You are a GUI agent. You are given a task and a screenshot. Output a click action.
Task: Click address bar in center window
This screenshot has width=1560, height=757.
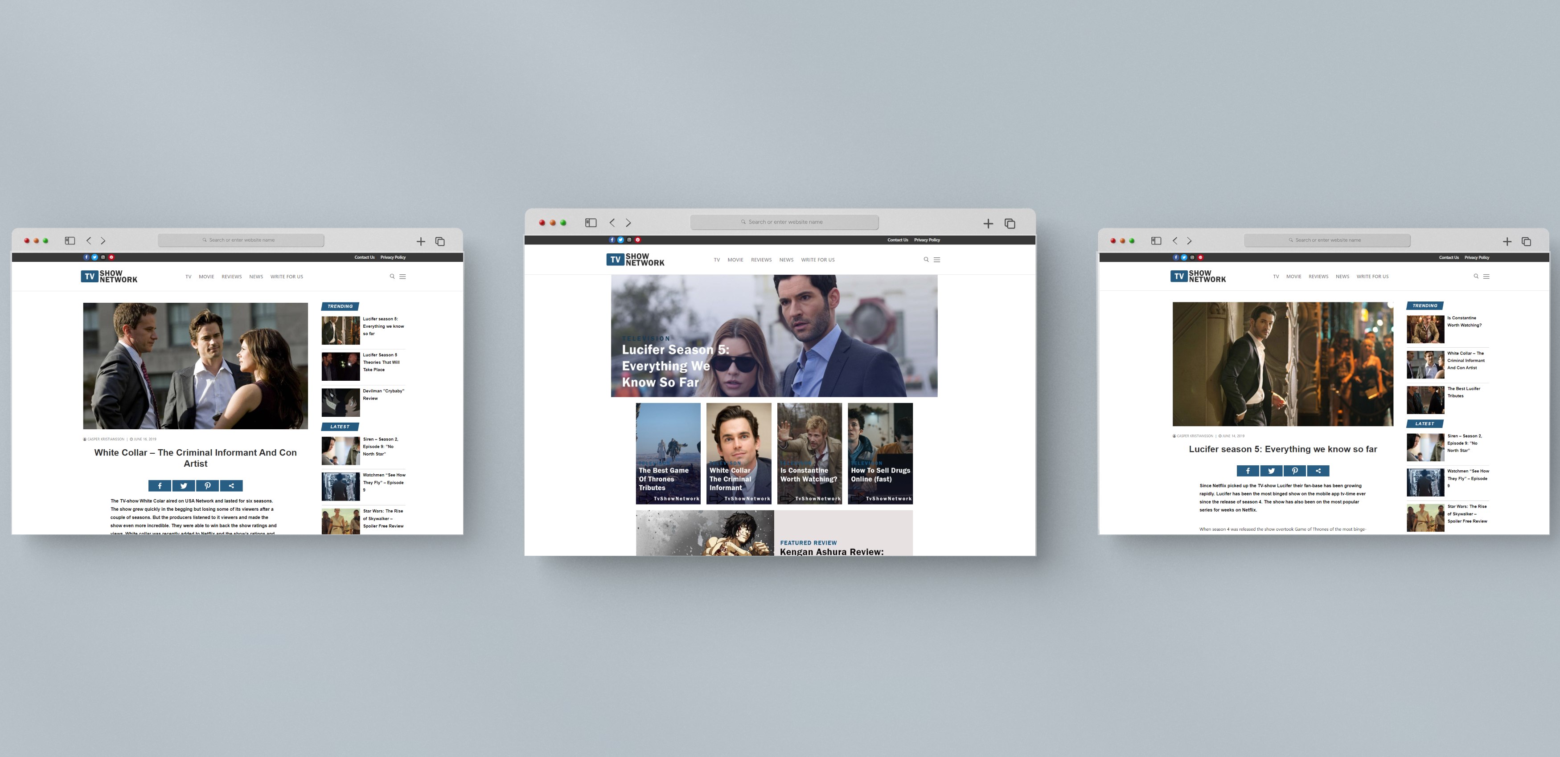tap(784, 222)
